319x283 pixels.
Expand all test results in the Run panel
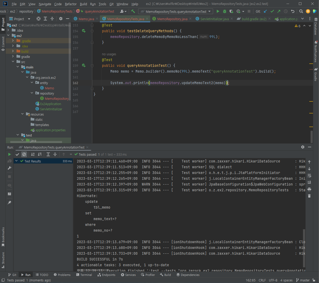click(x=48, y=154)
